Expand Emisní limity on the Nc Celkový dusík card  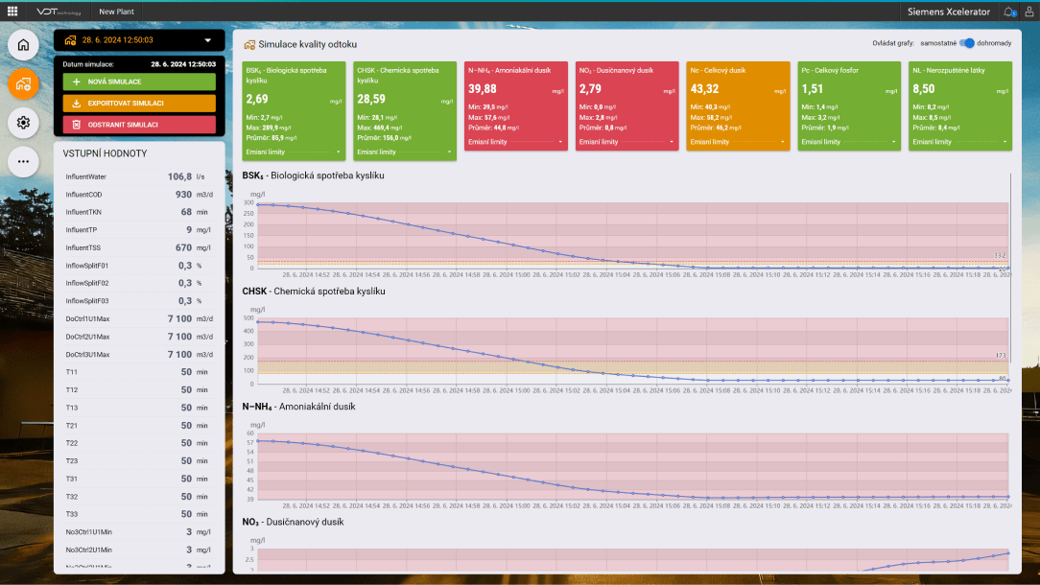pyautogui.click(x=738, y=142)
